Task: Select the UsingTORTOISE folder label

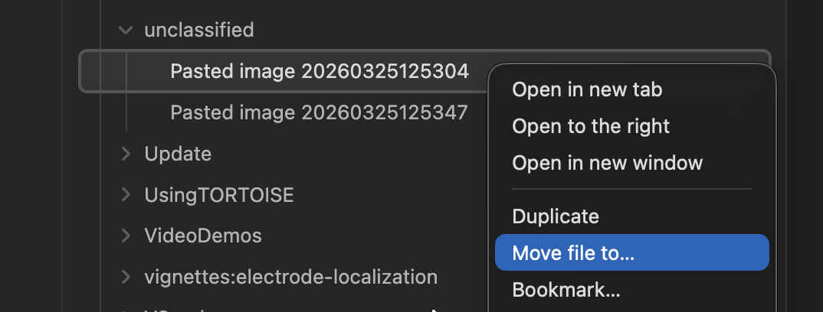Action: pos(218,195)
